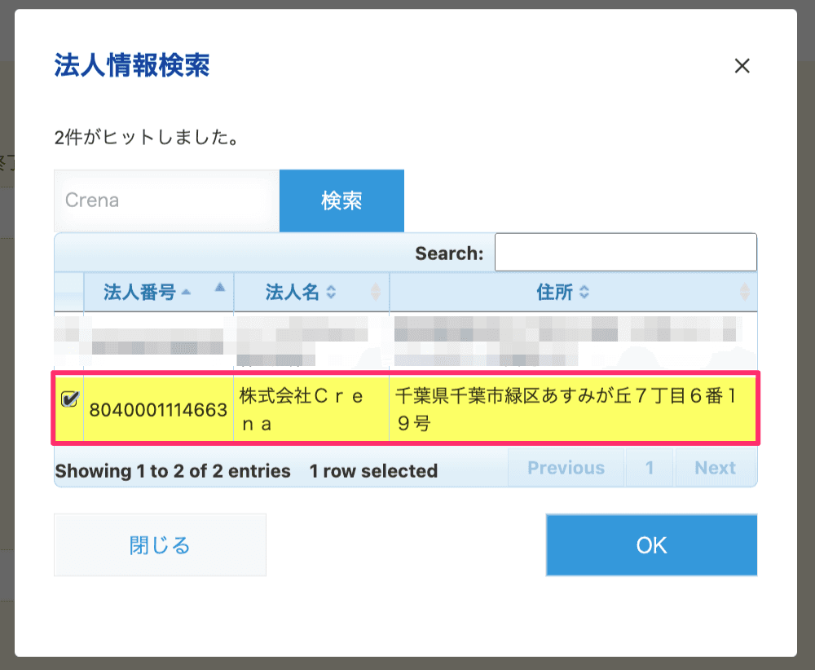Click company name 株式会社Ｃｒｅｎａ cell
This screenshot has height=670, width=815.
click(311, 410)
